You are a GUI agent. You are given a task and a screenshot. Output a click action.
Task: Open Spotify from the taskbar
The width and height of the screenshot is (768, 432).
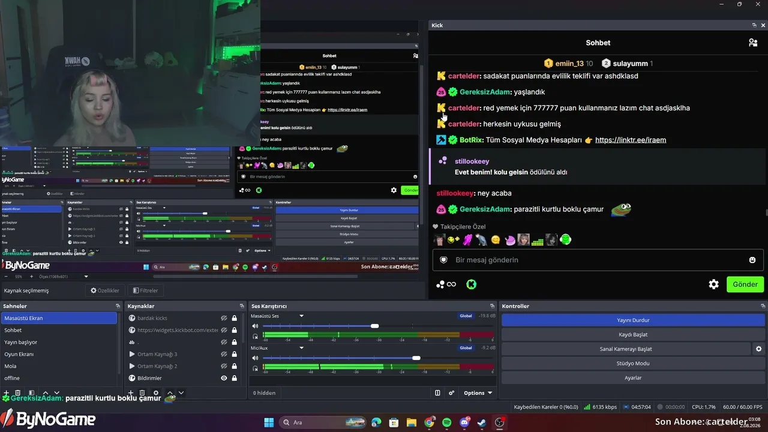447,422
